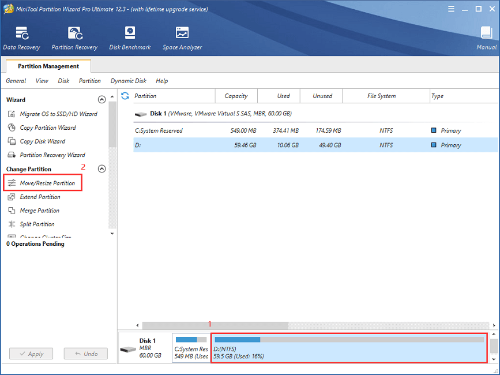Sort by the Type column header
Screen dimensions: 500x375
[x=464, y=96]
